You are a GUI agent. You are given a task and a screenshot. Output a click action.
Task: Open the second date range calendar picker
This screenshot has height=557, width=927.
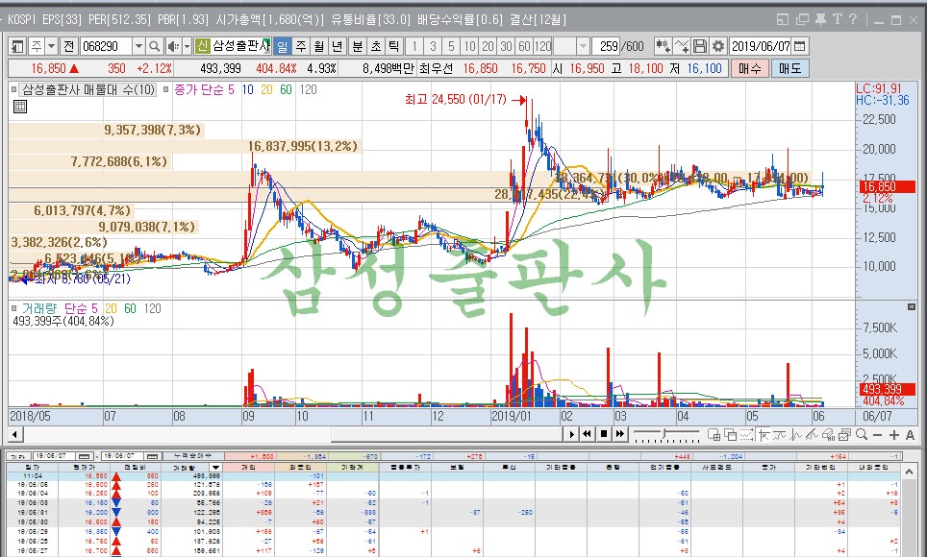click(153, 456)
